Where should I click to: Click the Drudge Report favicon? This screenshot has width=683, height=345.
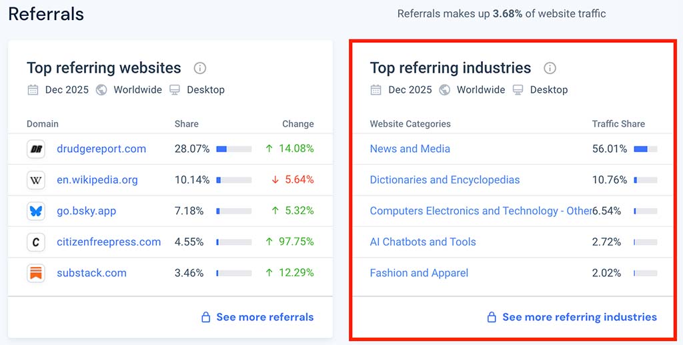click(36, 149)
